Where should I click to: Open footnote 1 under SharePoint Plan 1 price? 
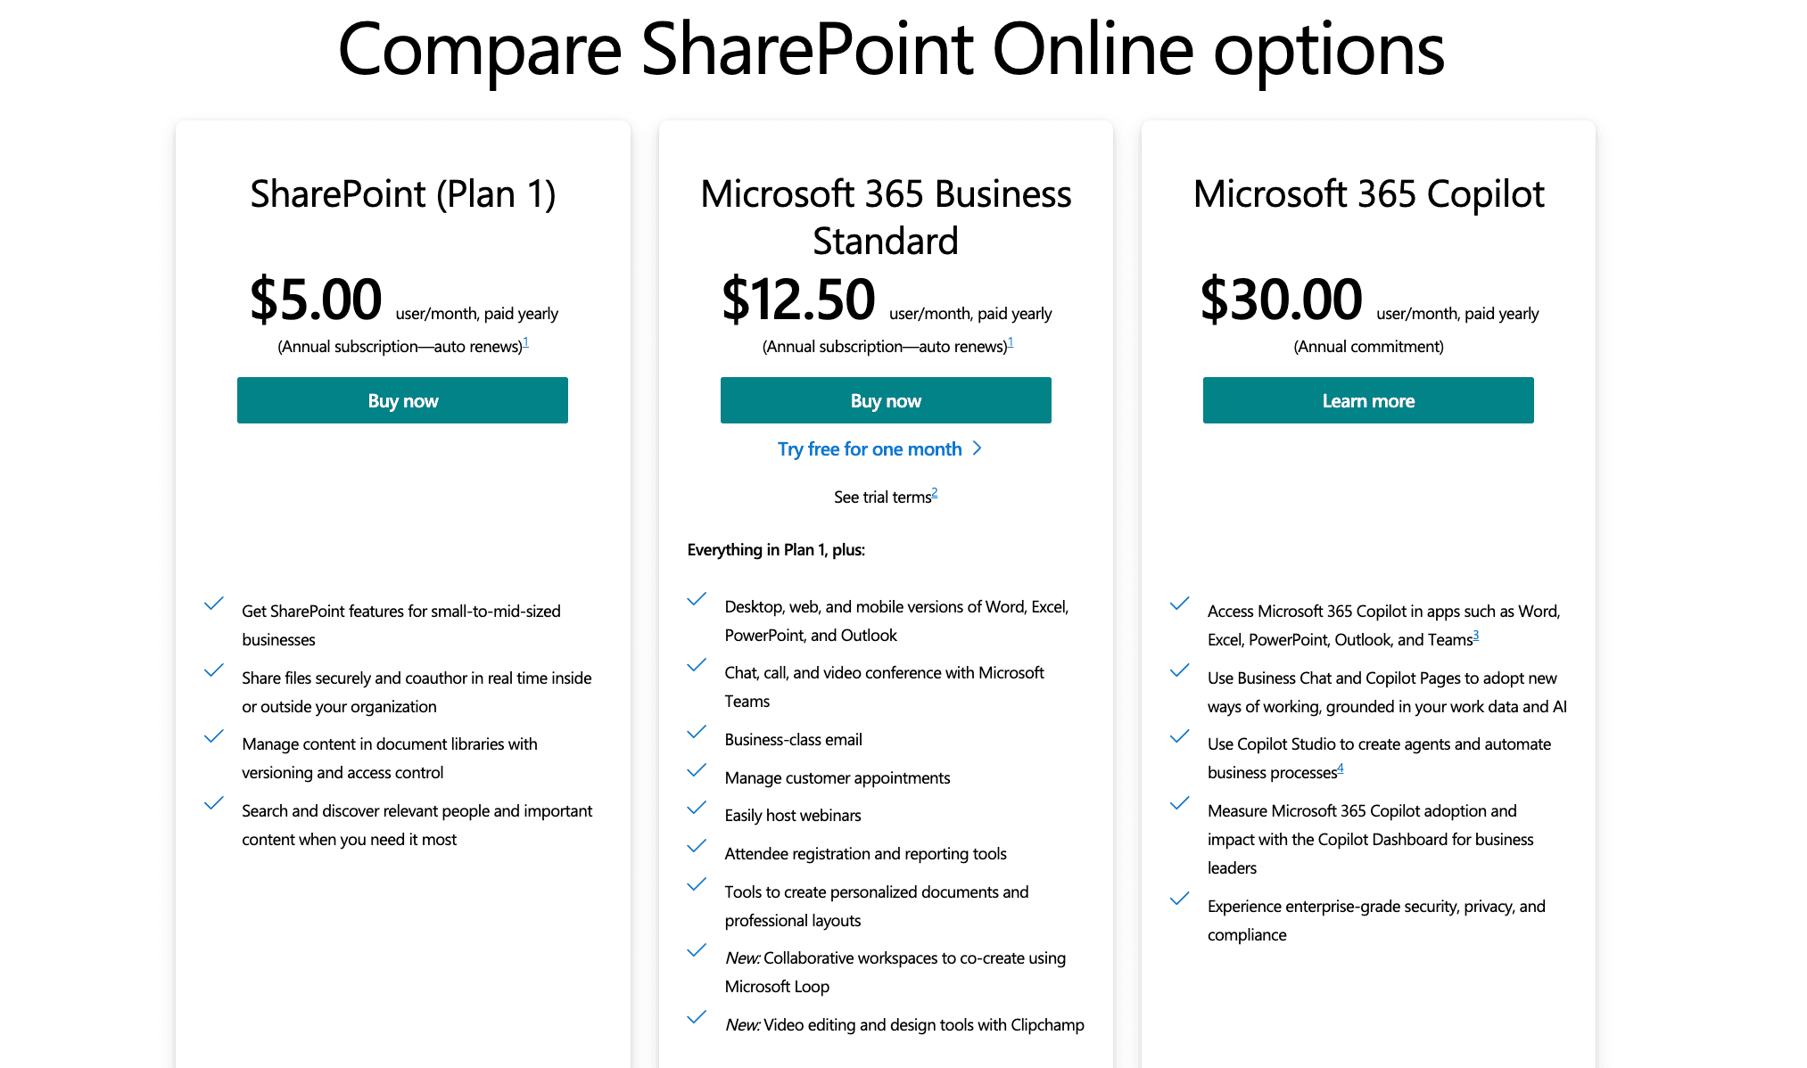526,341
